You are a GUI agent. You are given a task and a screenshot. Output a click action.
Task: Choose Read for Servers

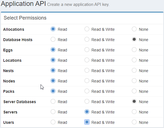coord(53,112)
